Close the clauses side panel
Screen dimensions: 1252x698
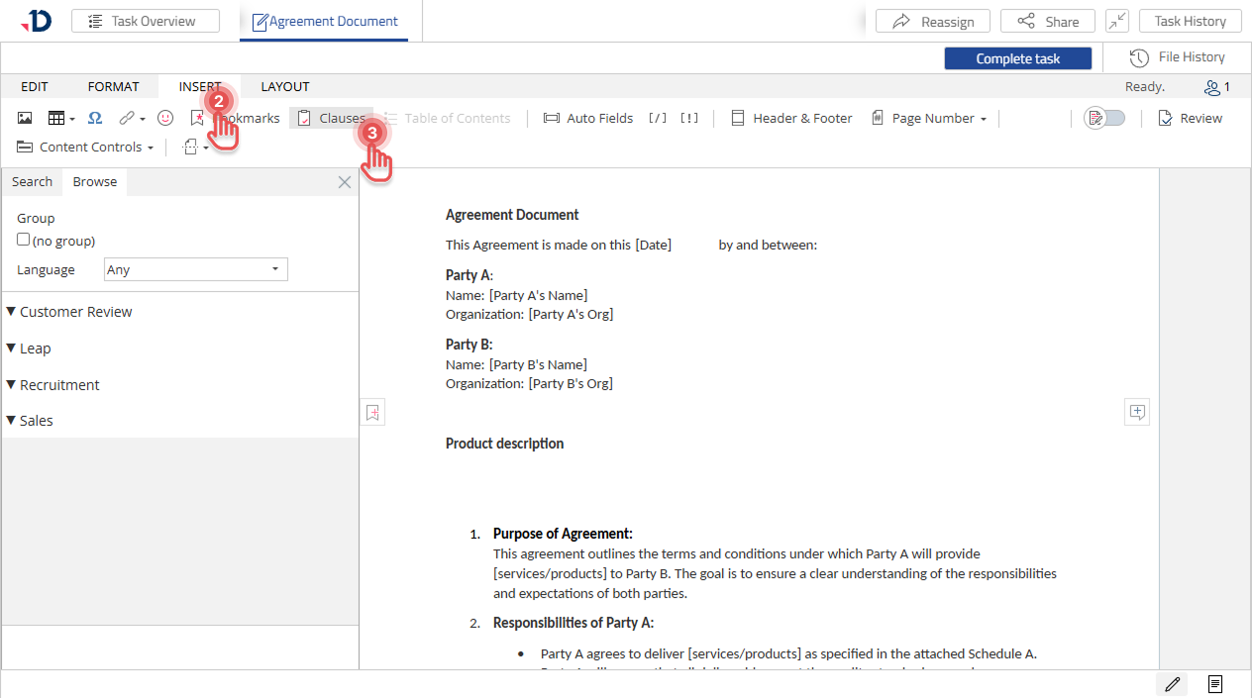(x=345, y=182)
